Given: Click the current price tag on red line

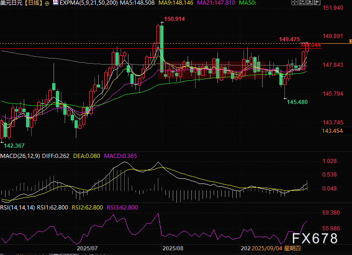Looking at the screenshot, I should [x=311, y=45].
